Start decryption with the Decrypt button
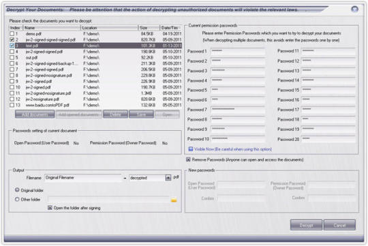Image resolution: width=368 pixels, height=246 pixels. pyautogui.click(x=306, y=225)
